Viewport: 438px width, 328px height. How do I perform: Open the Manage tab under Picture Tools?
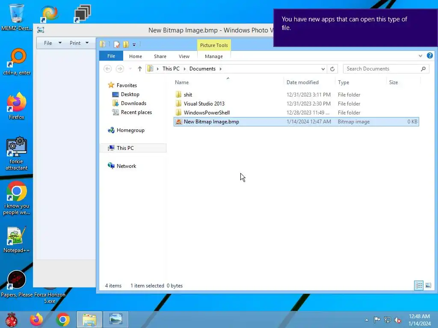[x=214, y=56]
